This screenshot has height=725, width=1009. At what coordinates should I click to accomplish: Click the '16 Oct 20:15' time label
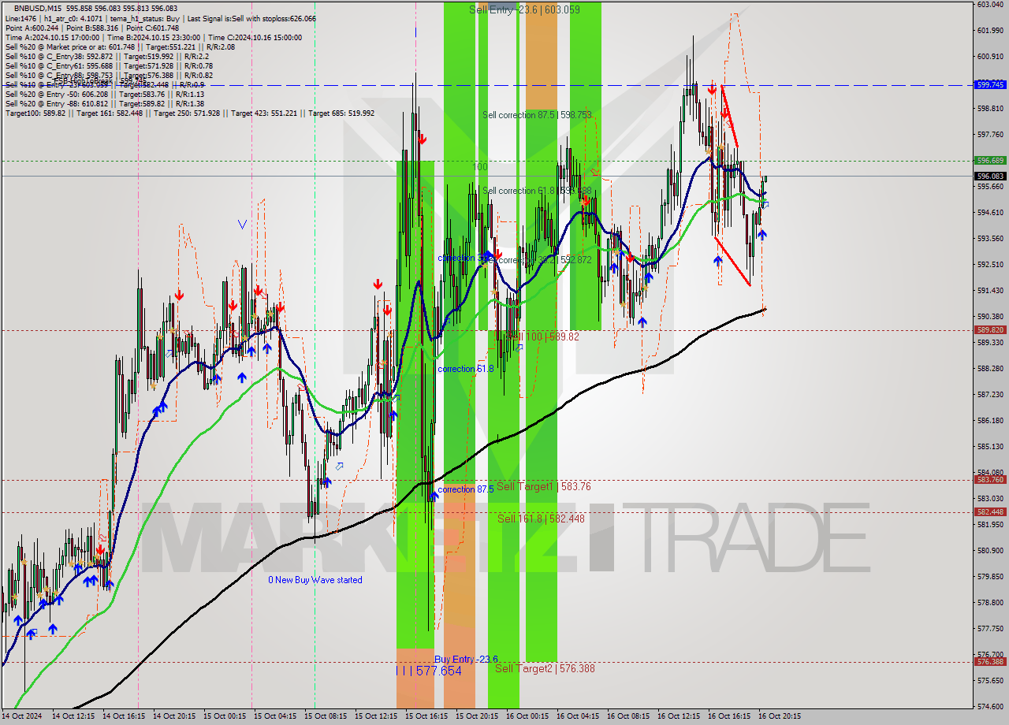[780, 716]
